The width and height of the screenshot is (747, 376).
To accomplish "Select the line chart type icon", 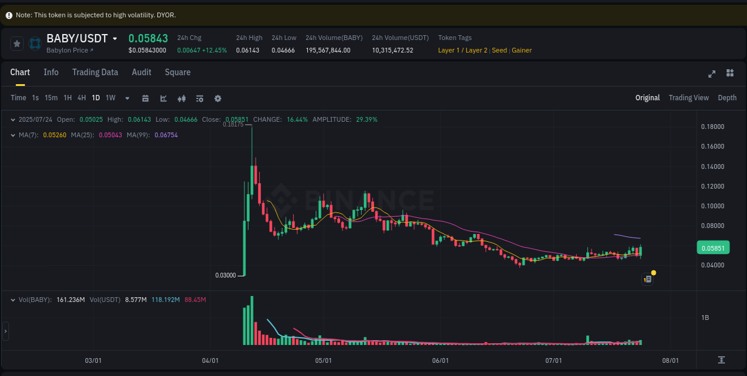I will pos(163,98).
